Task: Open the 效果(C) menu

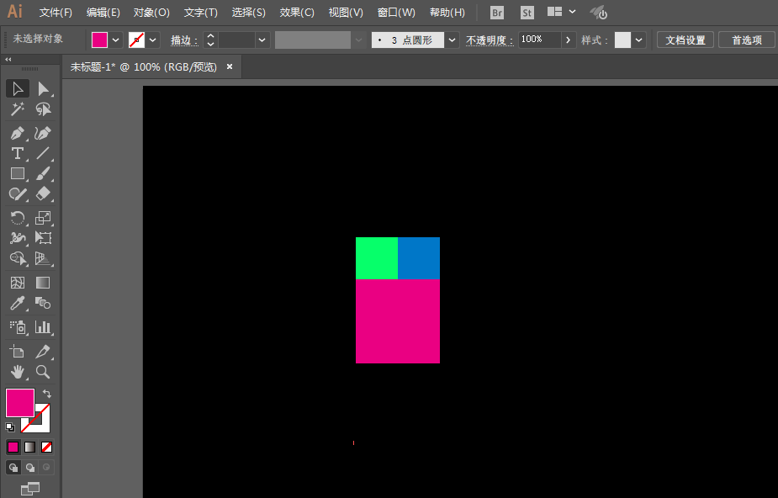Action: pyautogui.click(x=297, y=13)
